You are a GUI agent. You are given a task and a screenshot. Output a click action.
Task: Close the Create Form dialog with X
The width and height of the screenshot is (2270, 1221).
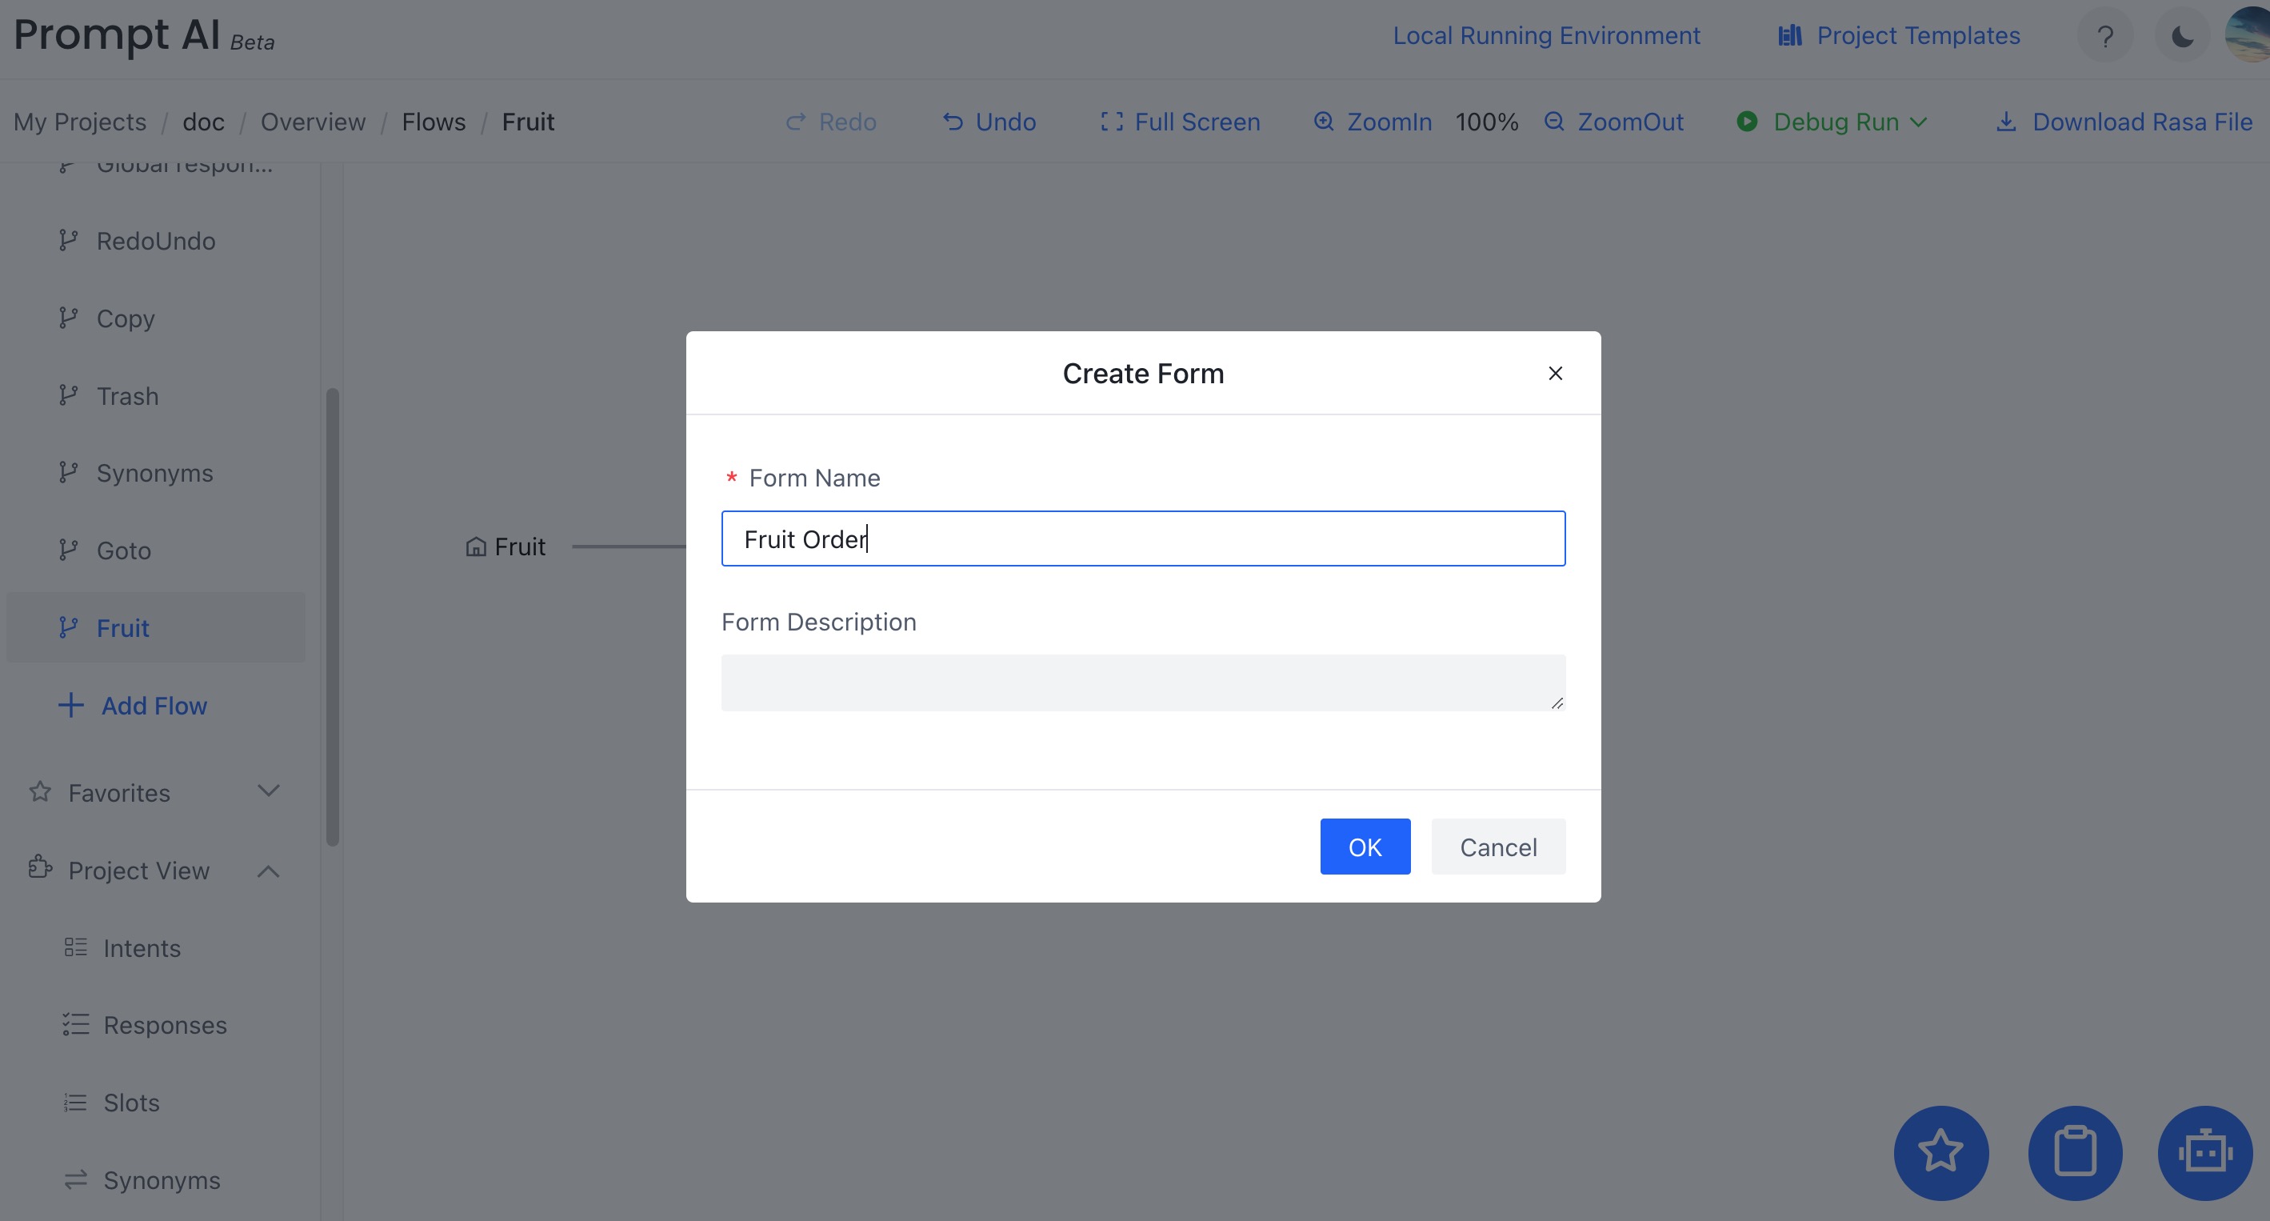click(x=1556, y=373)
